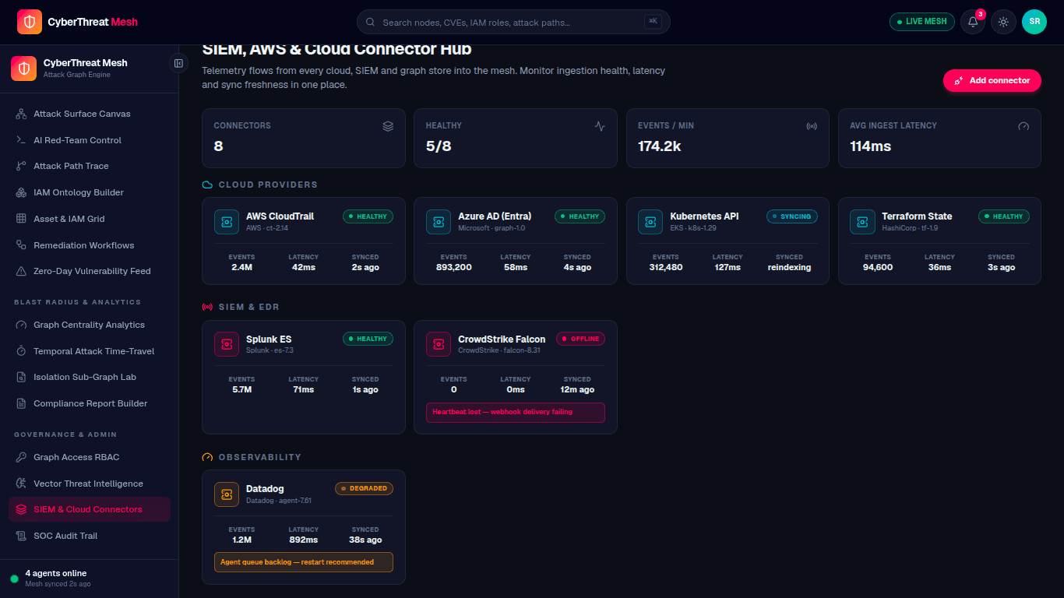Open notifications bell icon

click(x=973, y=22)
